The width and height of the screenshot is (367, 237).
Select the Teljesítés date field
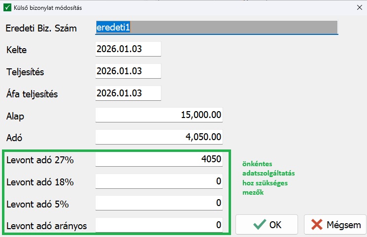click(128, 71)
